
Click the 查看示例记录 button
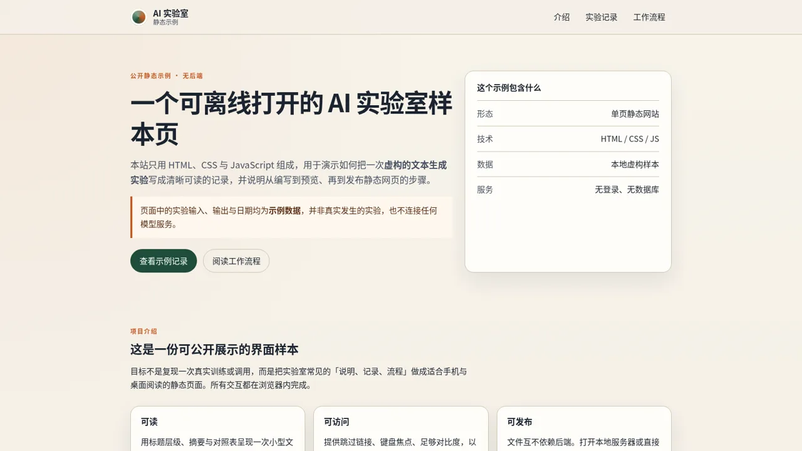pyautogui.click(x=164, y=261)
